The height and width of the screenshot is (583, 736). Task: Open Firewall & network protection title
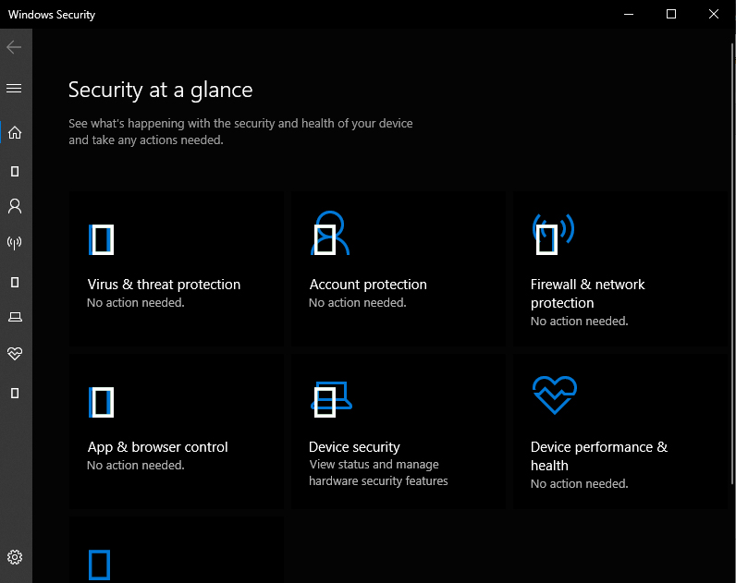588,294
